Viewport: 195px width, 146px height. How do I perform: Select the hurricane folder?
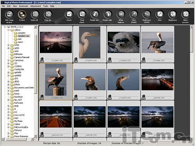pyautogui.click(x=18, y=103)
